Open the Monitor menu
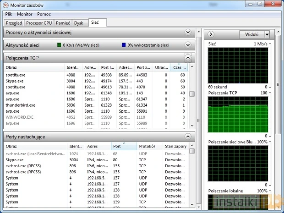284x213 pixels. (x=25, y=14)
